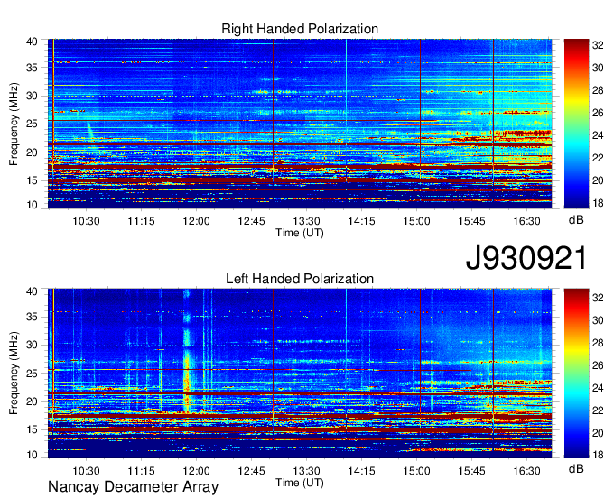The image size is (614, 498).
Task: Click the 12:00 time tick of the Right Handed plot
Action: coord(196,221)
